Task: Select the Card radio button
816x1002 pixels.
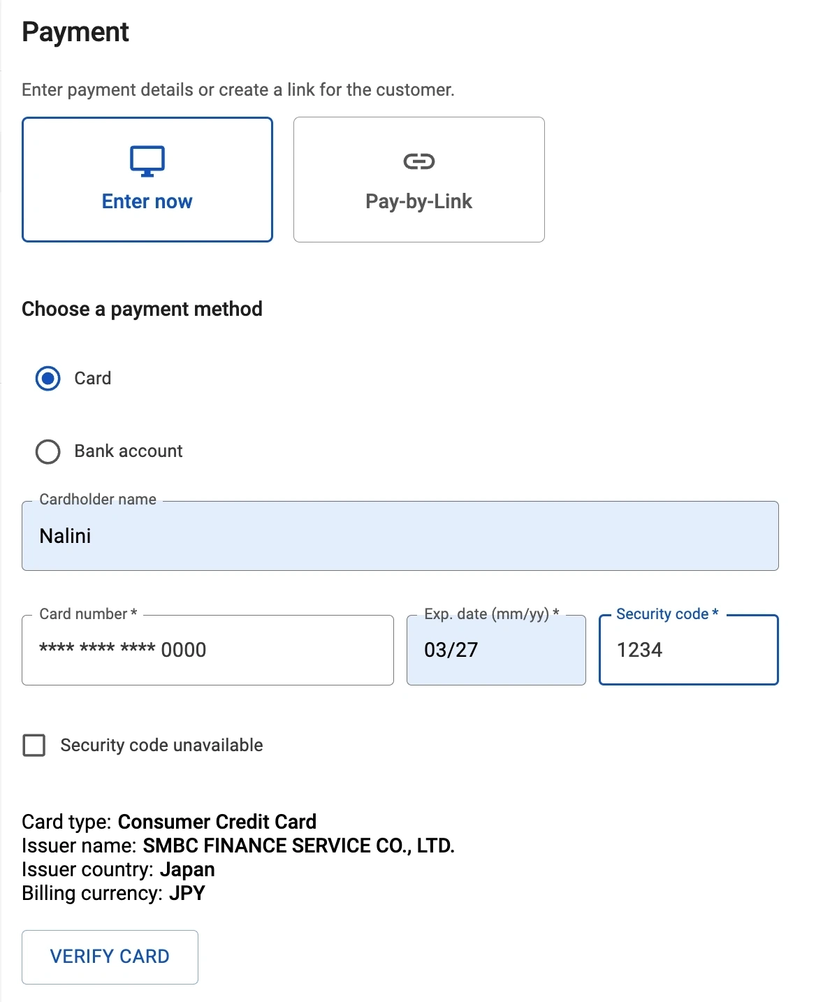Action: (48, 379)
